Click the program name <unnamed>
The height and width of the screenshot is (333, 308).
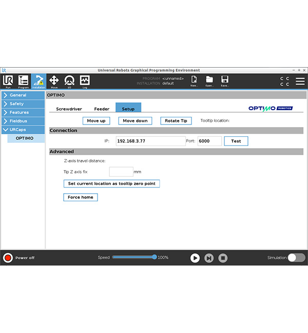coord(173,78)
